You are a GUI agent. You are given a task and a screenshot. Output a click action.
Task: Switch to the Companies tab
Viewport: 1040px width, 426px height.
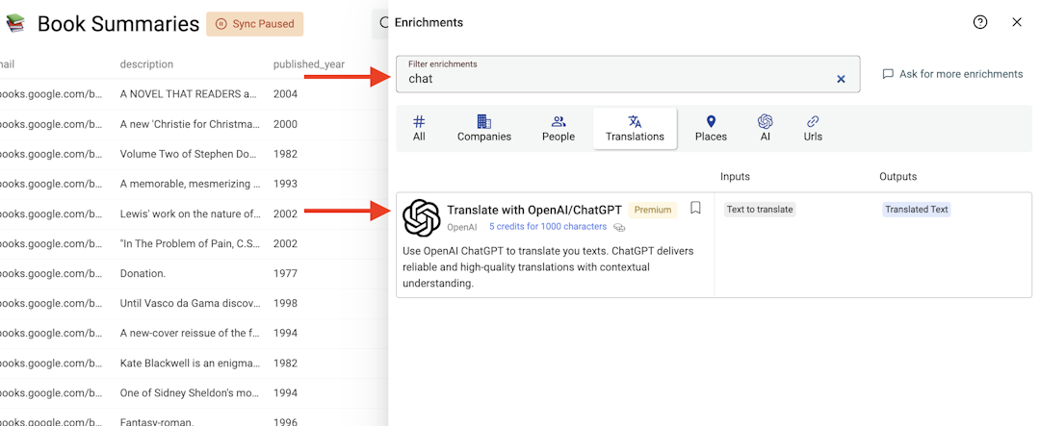tap(484, 129)
